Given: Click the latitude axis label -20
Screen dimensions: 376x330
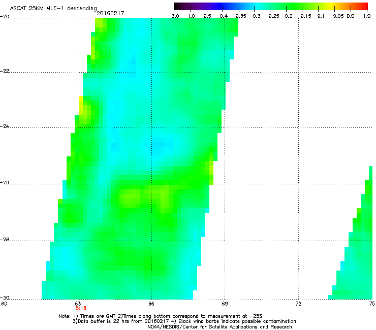Looking at the screenshot, I should pyautogui.click(x=5, y=16).
